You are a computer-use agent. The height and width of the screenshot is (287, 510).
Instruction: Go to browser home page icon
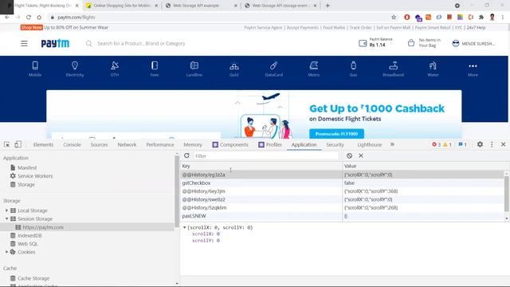point(39,18)
